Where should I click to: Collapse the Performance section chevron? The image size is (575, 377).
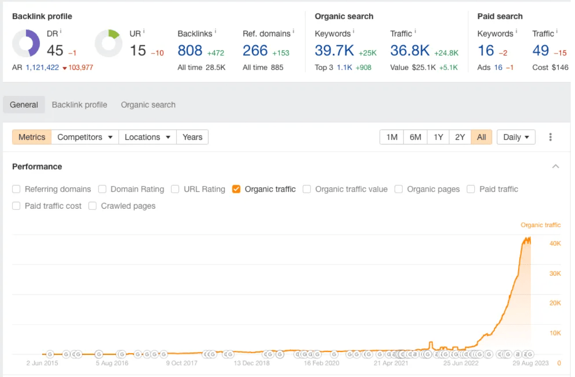[555, 167]
